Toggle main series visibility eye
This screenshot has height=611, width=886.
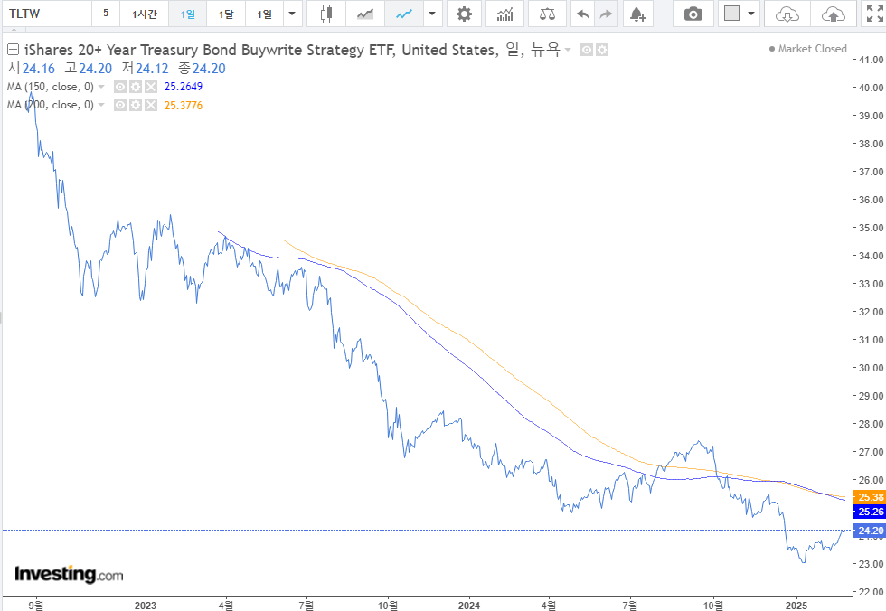click(x=587, y=51)
